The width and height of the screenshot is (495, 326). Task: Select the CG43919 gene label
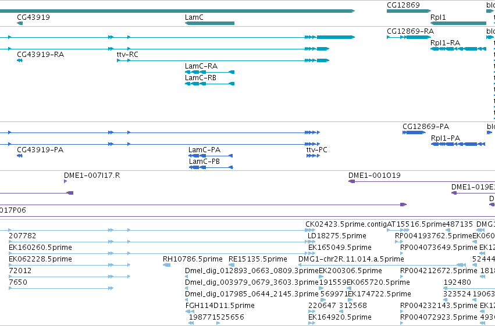34,17
